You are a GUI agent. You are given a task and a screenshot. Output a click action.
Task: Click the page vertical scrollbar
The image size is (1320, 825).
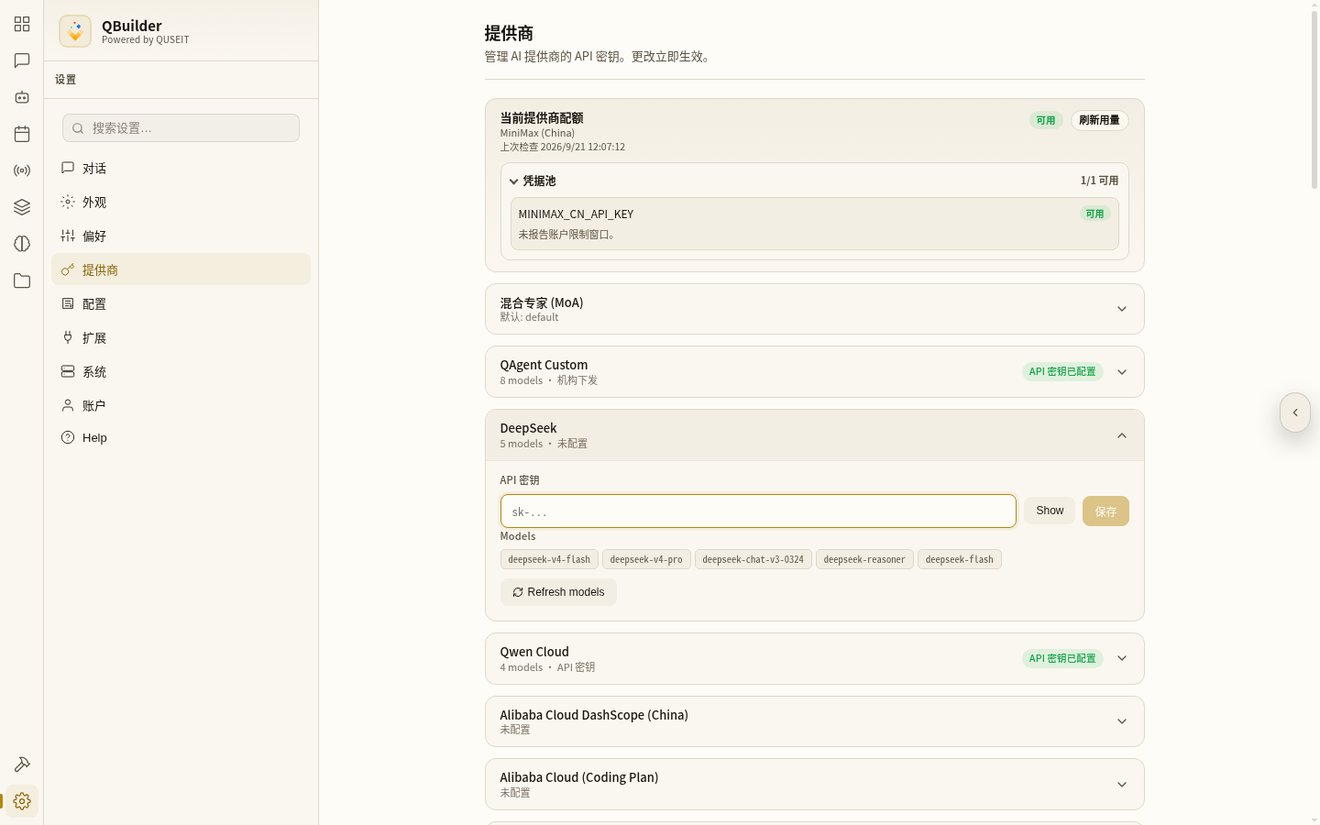click(1314, 99)
